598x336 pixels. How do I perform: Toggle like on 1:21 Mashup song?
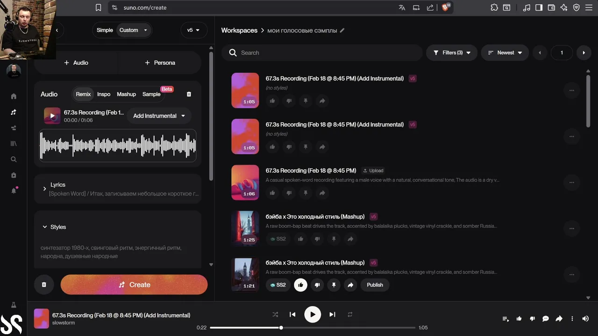coord(300,285)
